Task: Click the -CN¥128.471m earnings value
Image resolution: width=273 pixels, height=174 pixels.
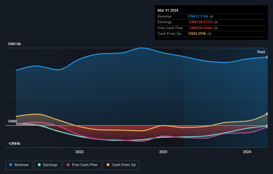Action: pos(201,22)
